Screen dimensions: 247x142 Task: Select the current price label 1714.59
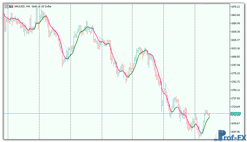click(235, 114)
